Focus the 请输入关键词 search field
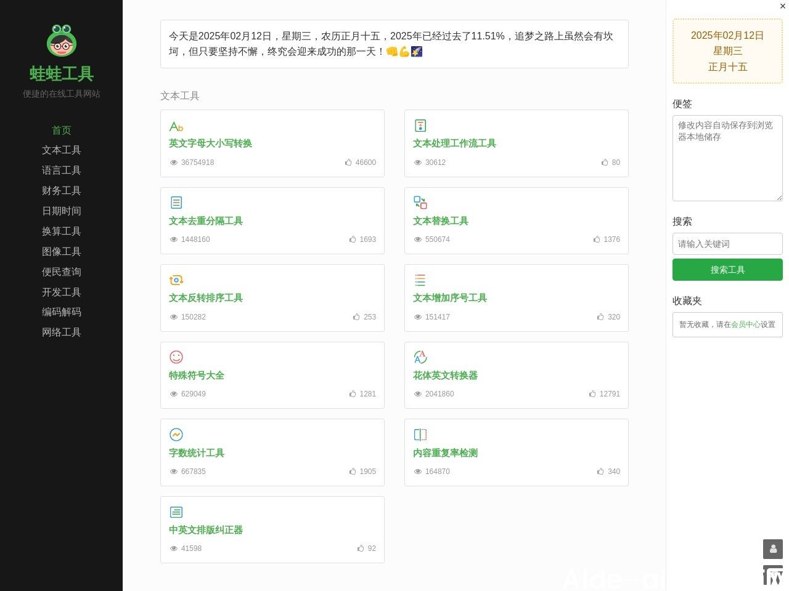The height and width of the screenshot is (591, 789). [x=727, y=244]
